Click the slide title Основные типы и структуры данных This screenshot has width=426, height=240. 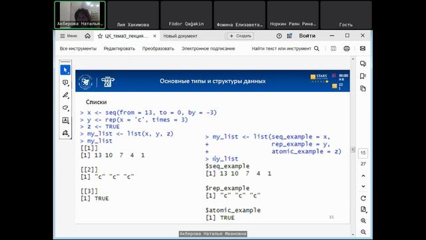point(212,81)
